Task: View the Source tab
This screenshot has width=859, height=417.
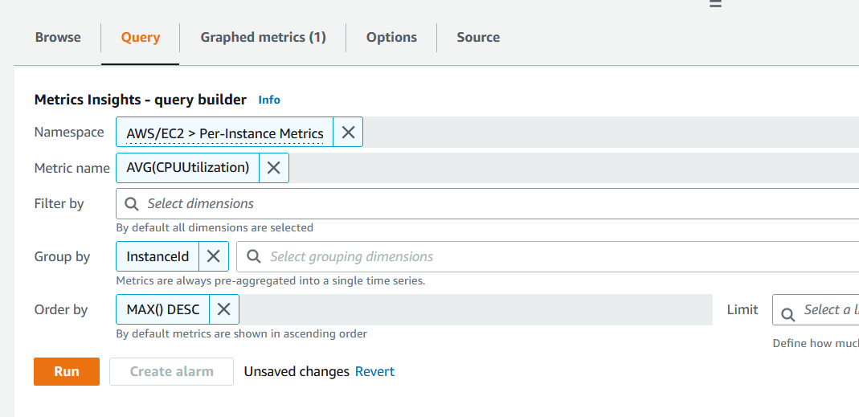Action: tap(478, 37)
